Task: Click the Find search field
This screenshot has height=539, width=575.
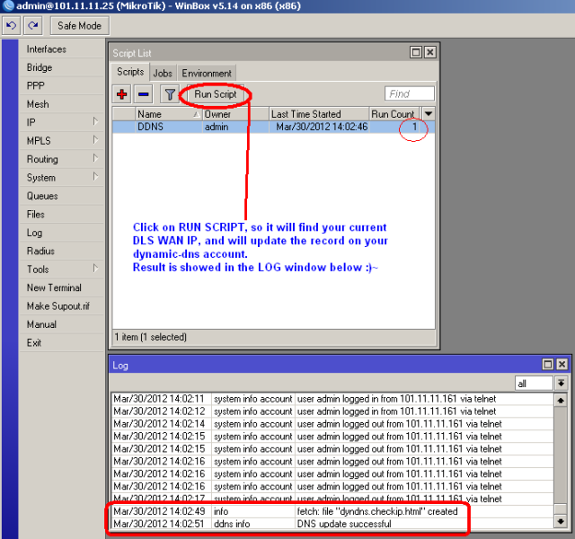Action: coord(410,93)
